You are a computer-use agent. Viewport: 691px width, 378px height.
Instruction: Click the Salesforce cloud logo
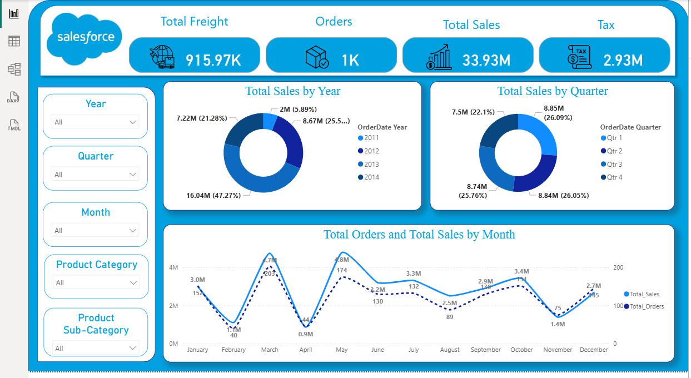coord(86,37)
